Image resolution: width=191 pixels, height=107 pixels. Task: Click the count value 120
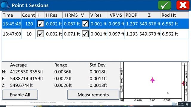click(29, 24)
